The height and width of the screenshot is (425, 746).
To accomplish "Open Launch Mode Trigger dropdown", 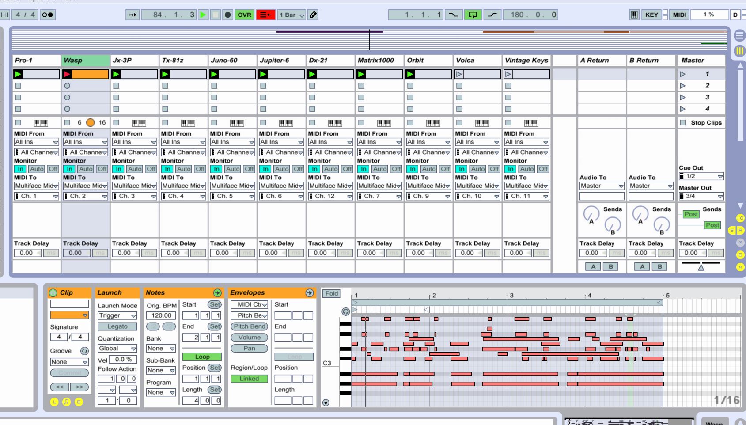I will click(117, 315).
